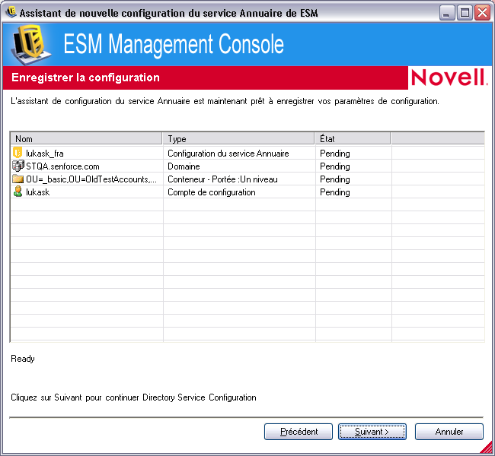495x456 pixels.
Task: Click the Pending status of Compte de configuration
Action: click(x=335, y=192)
